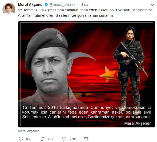Open the @meral_aksener handle link
157x142 pixels.
click(x=63, y=5)
